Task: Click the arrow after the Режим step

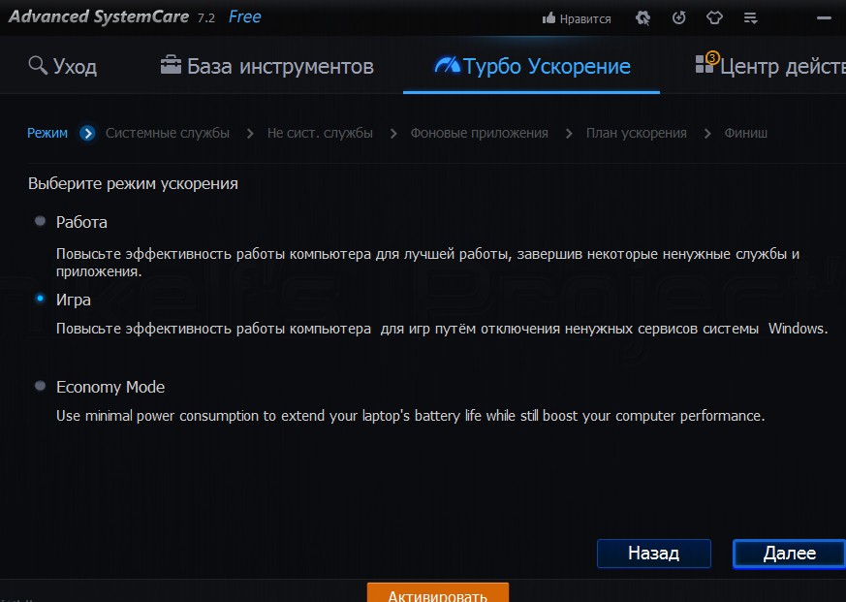Action: click(x=88, y=134)
